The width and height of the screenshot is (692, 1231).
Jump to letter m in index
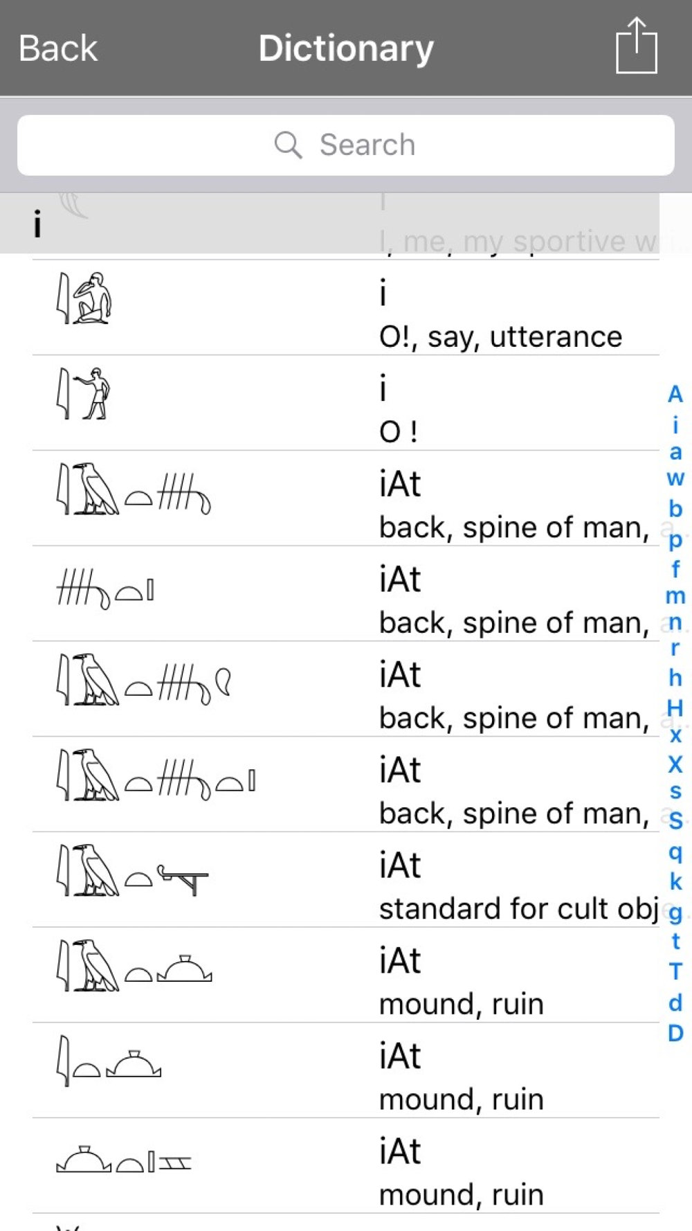pos(675,595)
